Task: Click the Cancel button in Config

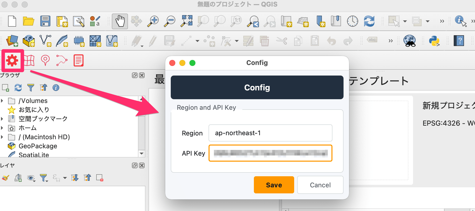Action: (x=320, y=185)
